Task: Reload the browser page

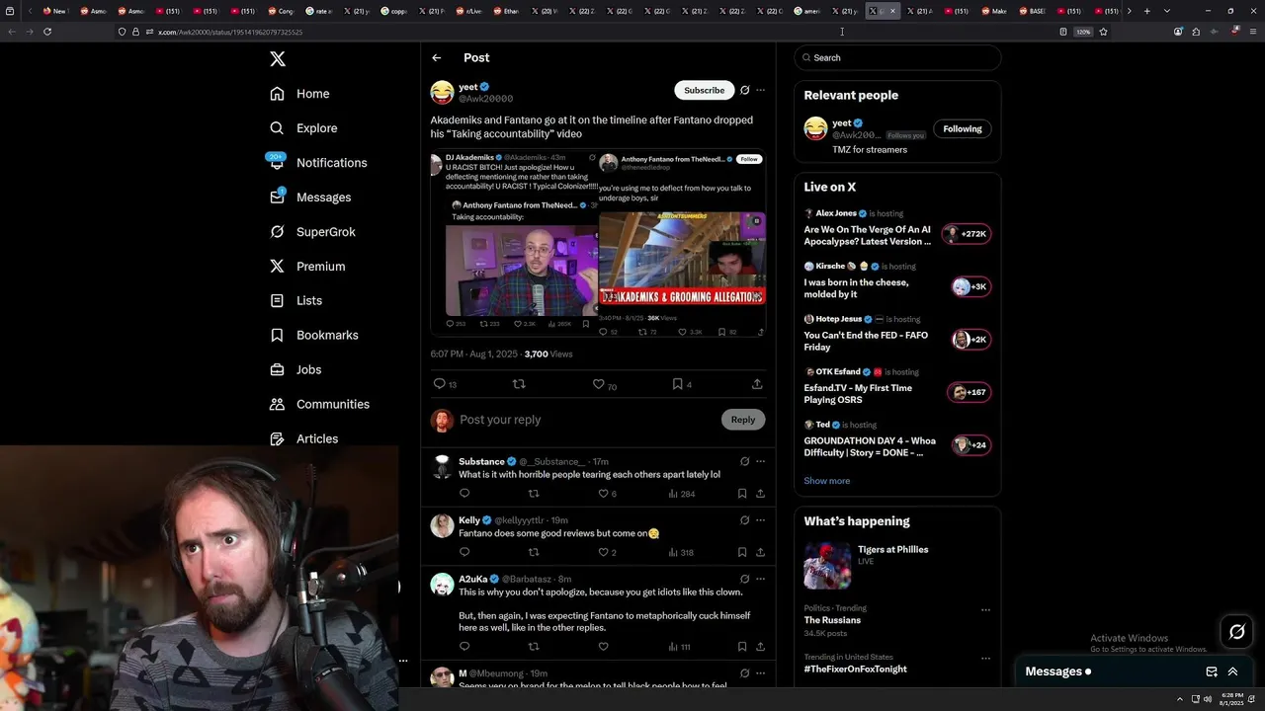Action: [x=47, y=32]
